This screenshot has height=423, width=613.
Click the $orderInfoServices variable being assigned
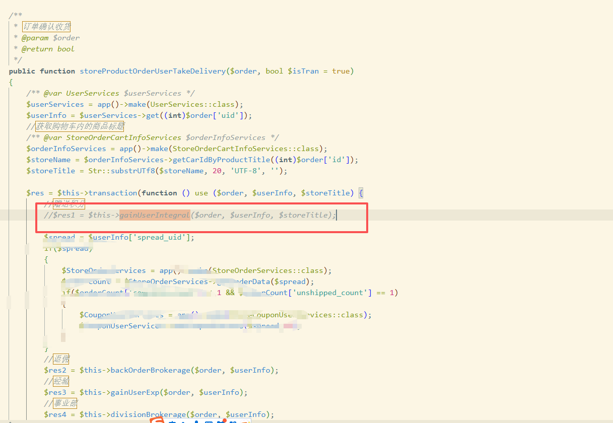[x=66, y=149]
